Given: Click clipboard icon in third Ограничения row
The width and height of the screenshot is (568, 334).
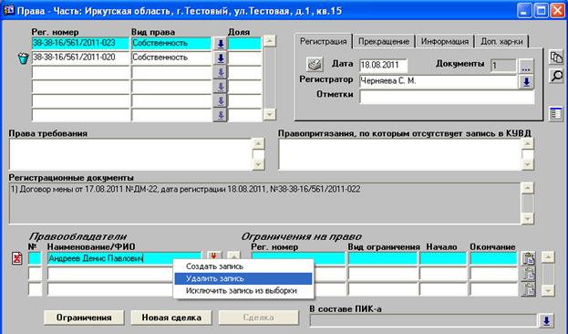Looking at the screenshot, I should coord(528,289).
